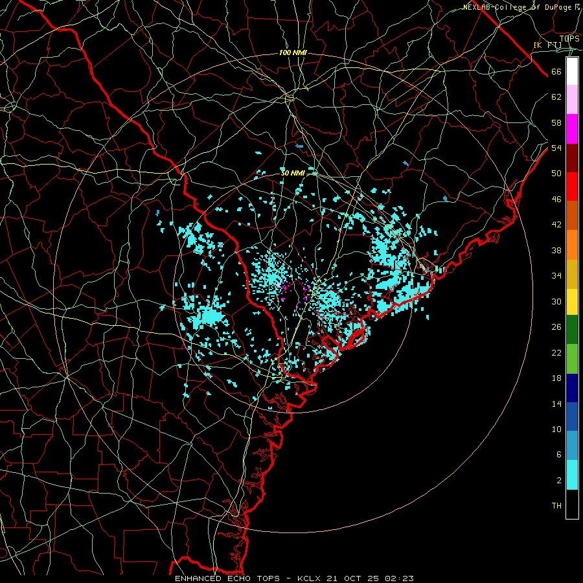The width and height of the screenshot is (583, 583).
Task: Click the 18 value on the scale
Action: click(556, 378)
